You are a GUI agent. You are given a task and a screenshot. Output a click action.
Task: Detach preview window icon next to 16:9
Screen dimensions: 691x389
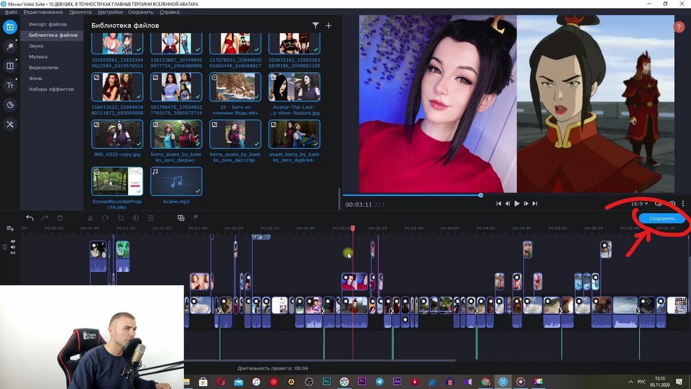tap(659, 203)
